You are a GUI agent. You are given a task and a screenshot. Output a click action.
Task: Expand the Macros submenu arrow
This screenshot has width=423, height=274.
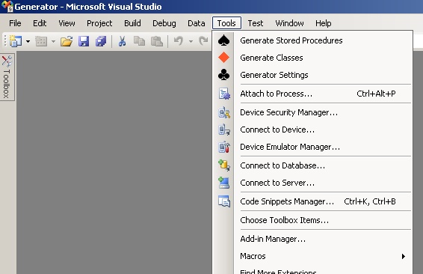pos(404,256)
